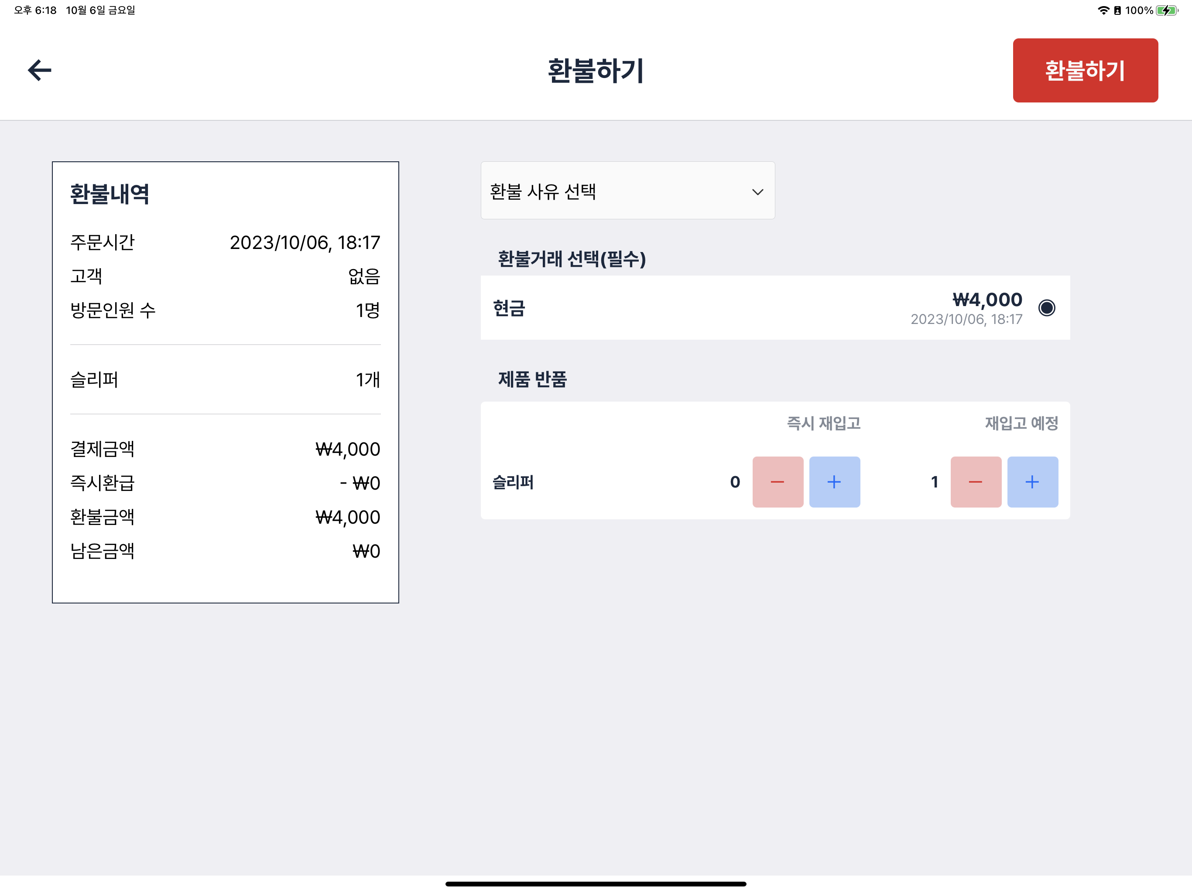This screenshot has width=1192, height=893.
Task: Tap the 환불금액 row in receipt
Action: click(225, 517)
